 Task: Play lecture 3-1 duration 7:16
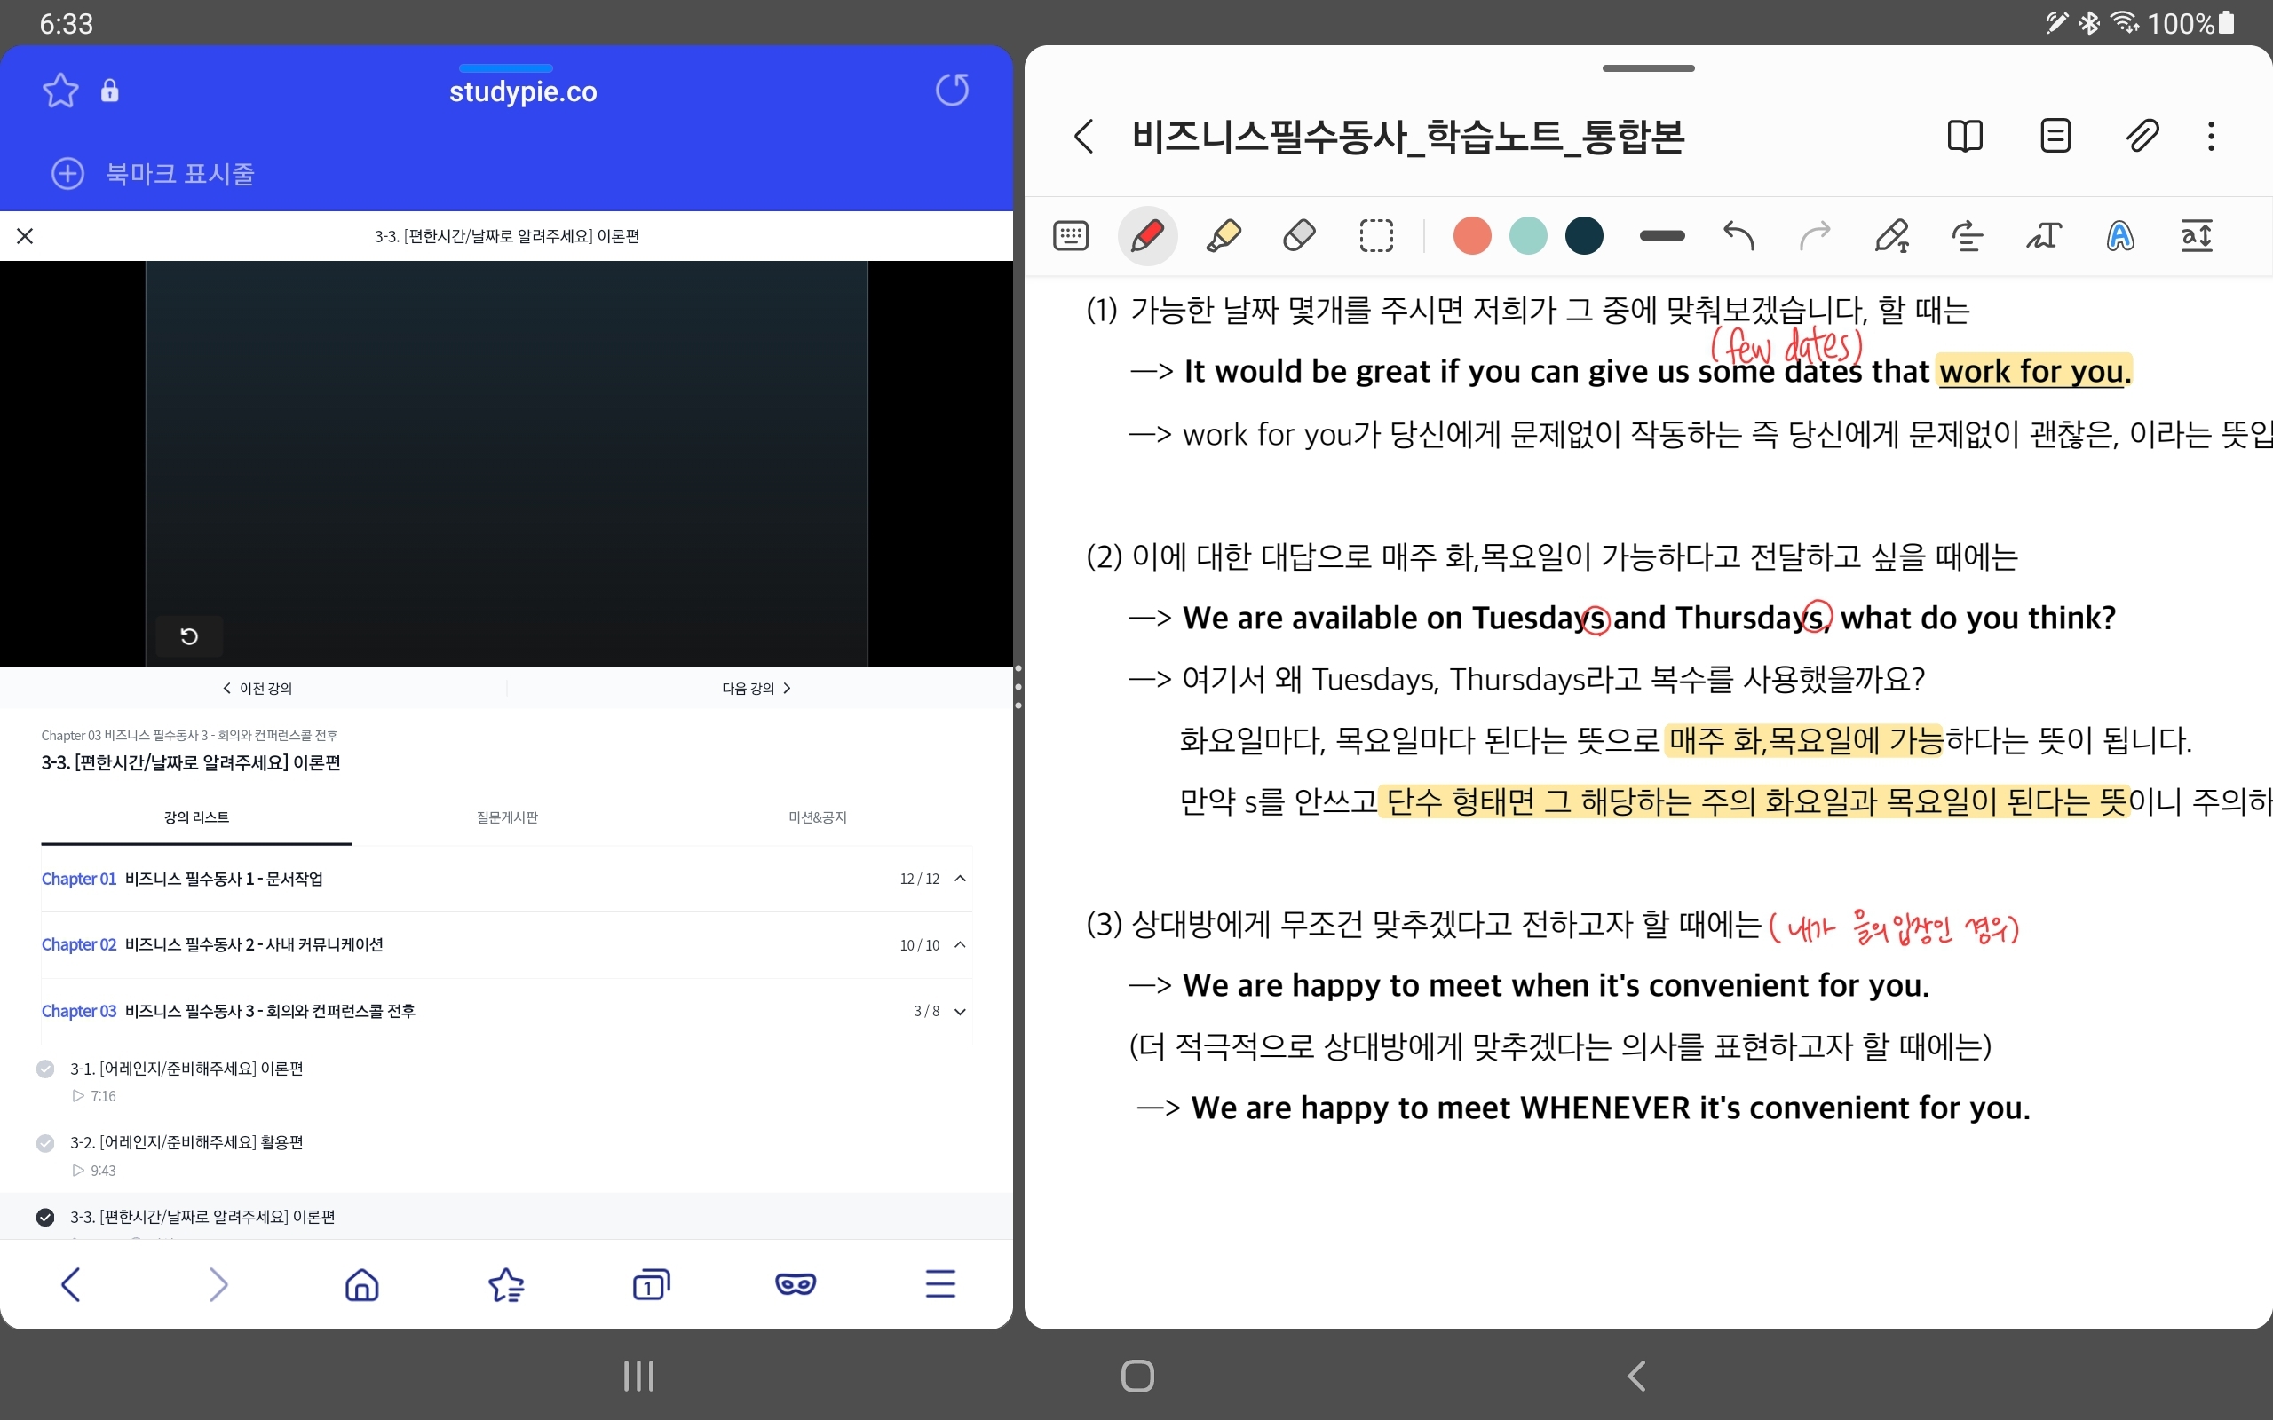[x=94, y=1096]
